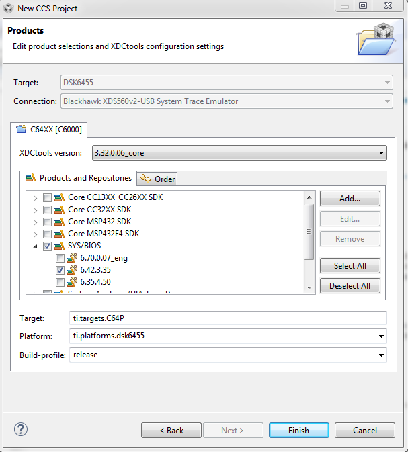Expand the Core CC13XX_CC26XX SDK node
Image resolution: width=408 pixels, height=452 pixels.
(x=35, y=198)
